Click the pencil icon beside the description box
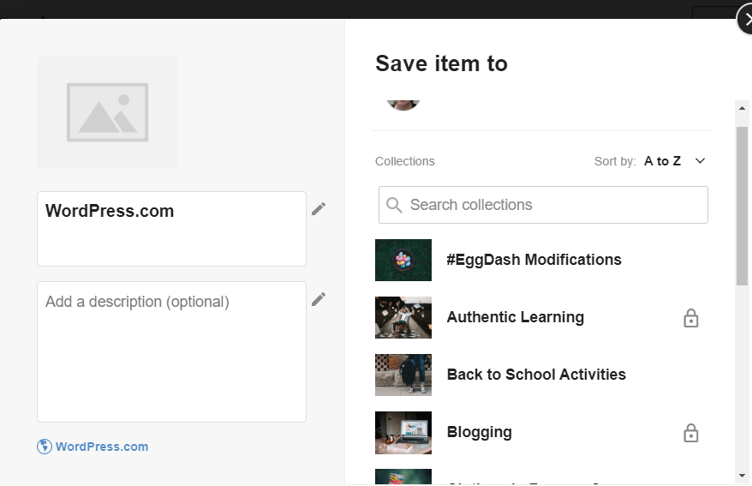 319,298
